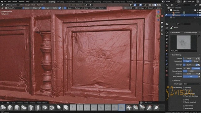This screenshot has width=201, height=113.
Task: Select the Blob sculpt brush in asset shelf
Action: pyautogui.click(x=3, y=107)
